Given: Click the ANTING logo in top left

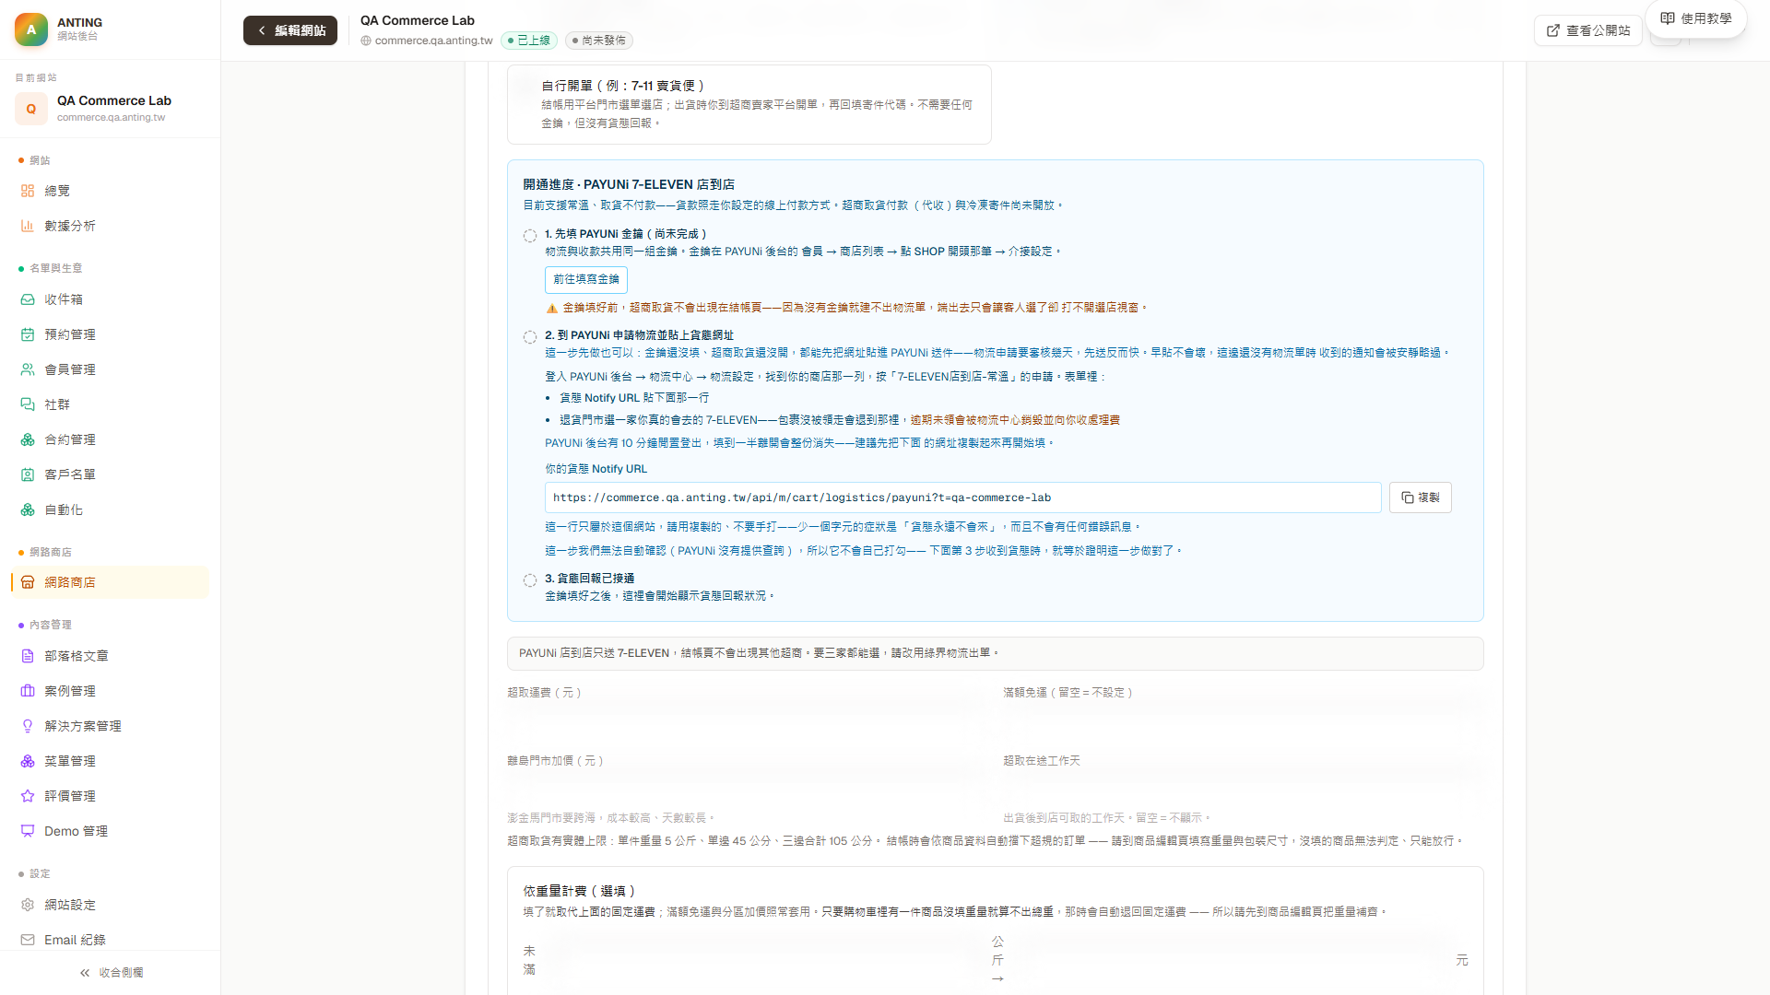Looking at the screenshot, I should point(31,29).
